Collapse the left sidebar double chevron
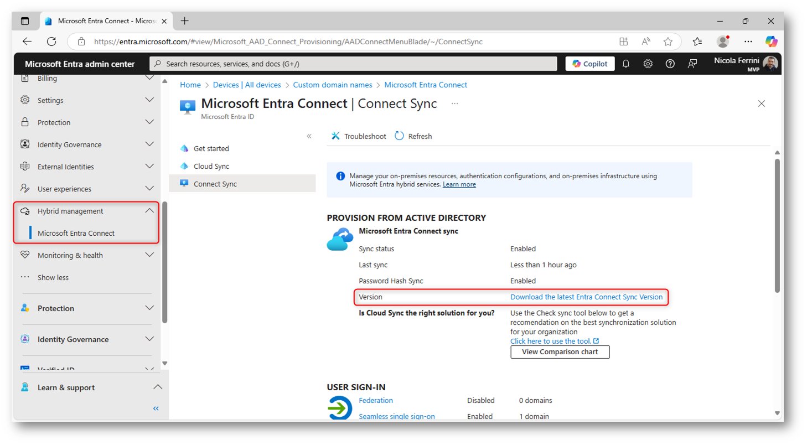The image size is (807, 445). 156,408
